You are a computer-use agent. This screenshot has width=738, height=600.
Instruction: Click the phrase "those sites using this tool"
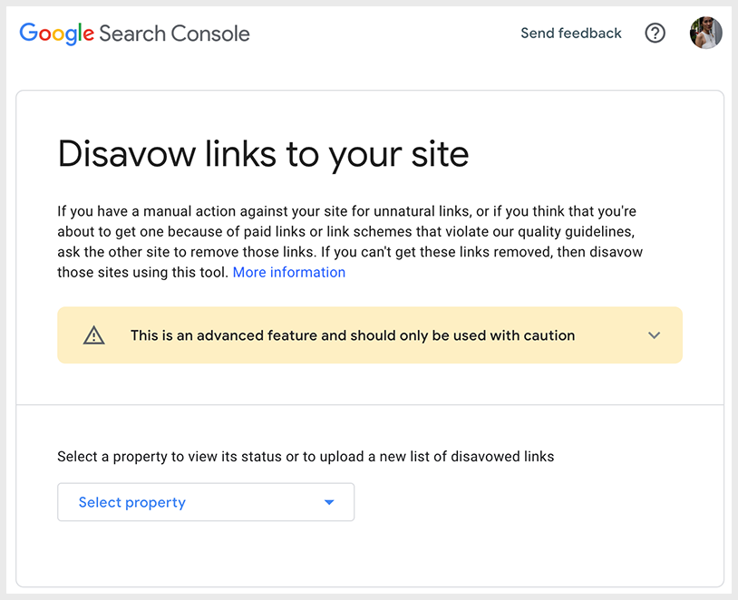142,272
